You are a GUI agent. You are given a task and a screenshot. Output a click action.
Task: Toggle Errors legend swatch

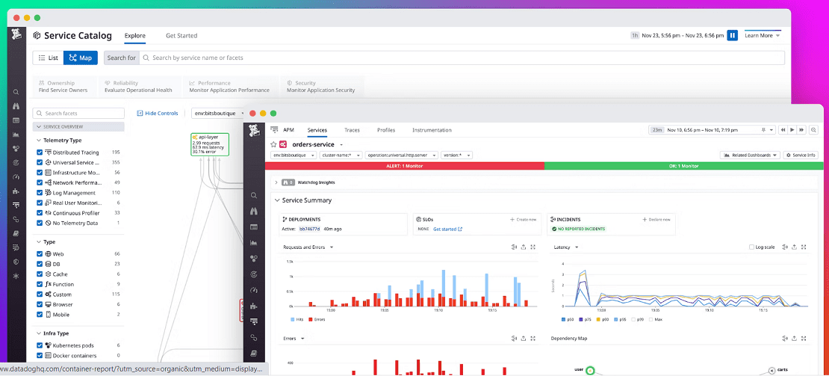tap(311, 319)
